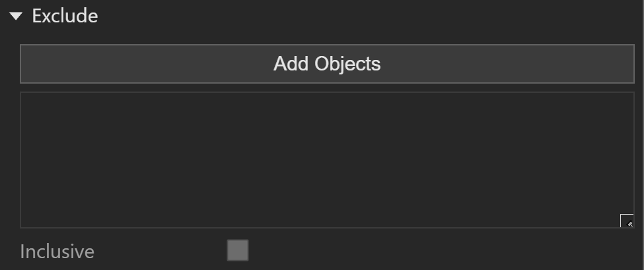Hide Exclude rollout using the down arrow
644x270 pixels.
click(x=16, y=16)
